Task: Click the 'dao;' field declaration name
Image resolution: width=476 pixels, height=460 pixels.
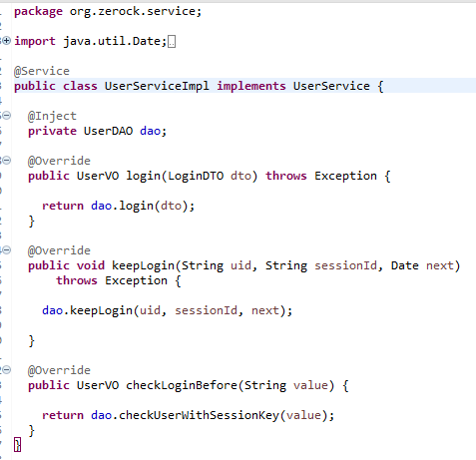Action: [153, 131]
